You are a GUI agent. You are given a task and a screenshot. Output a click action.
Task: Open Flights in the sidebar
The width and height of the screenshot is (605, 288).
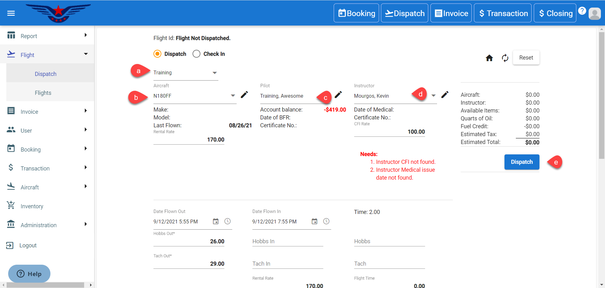click(x=43, y=93)
